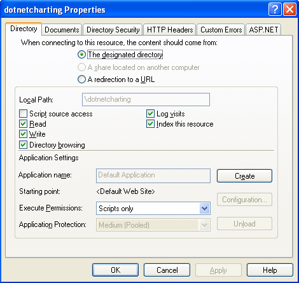Click the 'Application Settings' heading text

(48, 158)
